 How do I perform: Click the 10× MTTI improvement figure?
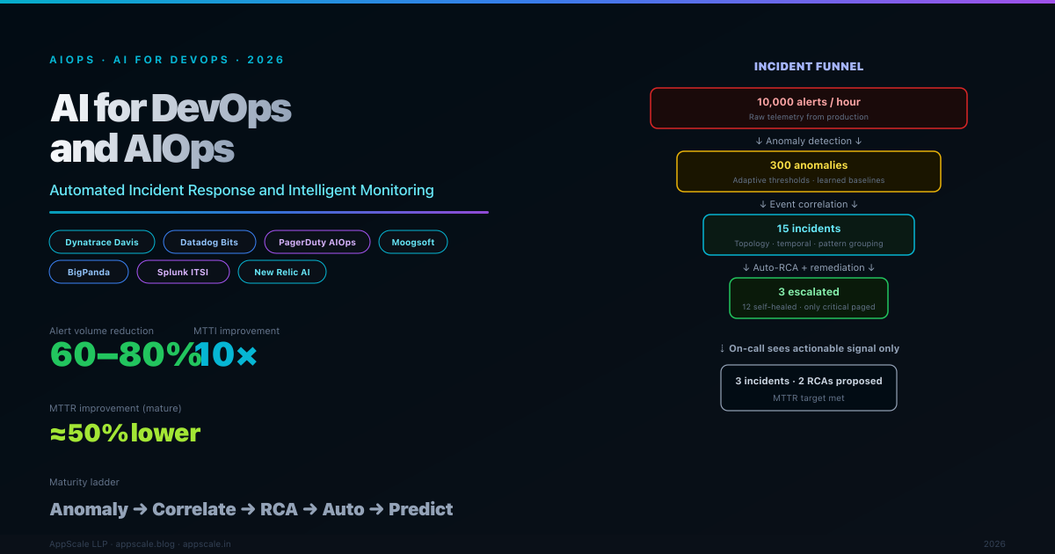pyautogui.click(x=227, y=354)
